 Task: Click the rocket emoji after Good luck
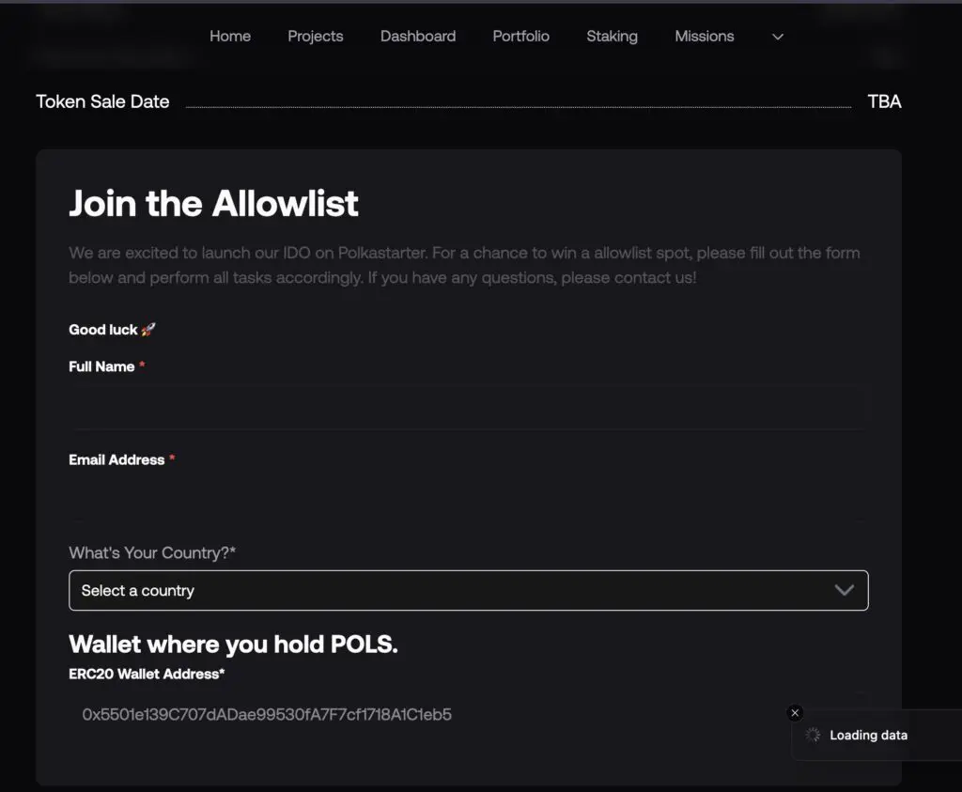[148, 330]
